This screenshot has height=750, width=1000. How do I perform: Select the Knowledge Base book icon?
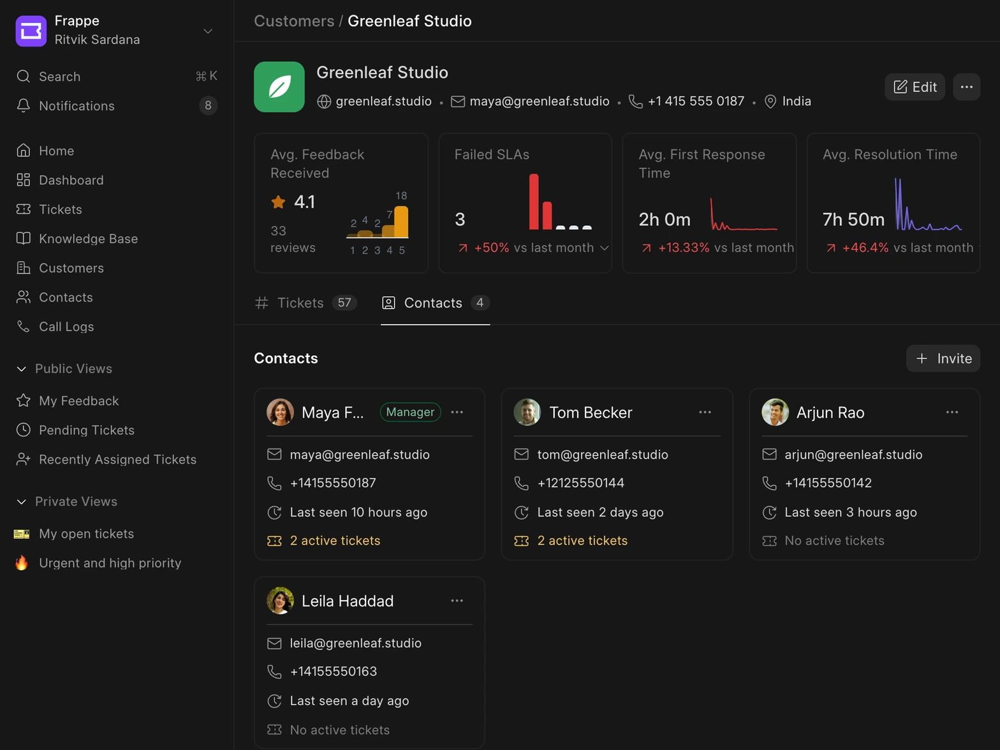pos(24,239)
